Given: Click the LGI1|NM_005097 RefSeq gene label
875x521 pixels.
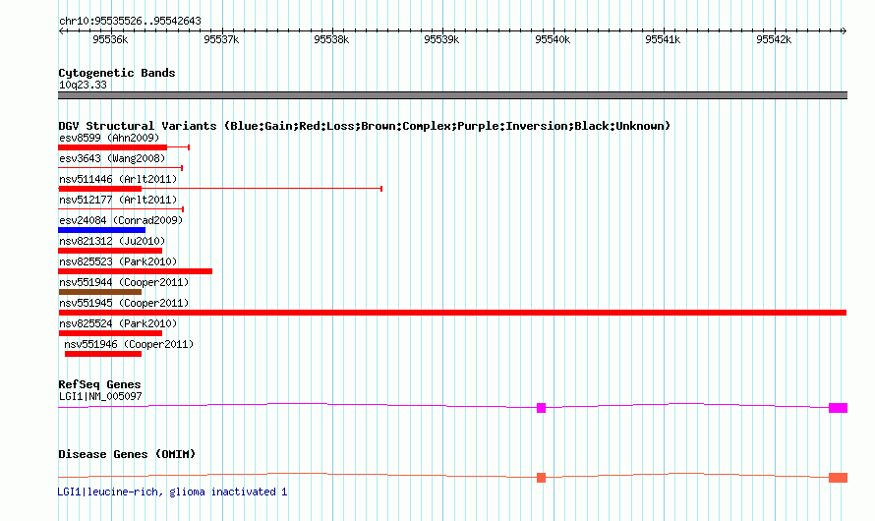Looking at the screenshot, I should [x=100, y=396].
